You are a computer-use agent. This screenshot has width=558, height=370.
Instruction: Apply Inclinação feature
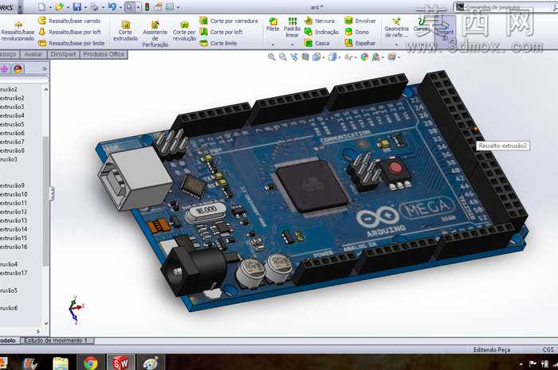point(321,32)
